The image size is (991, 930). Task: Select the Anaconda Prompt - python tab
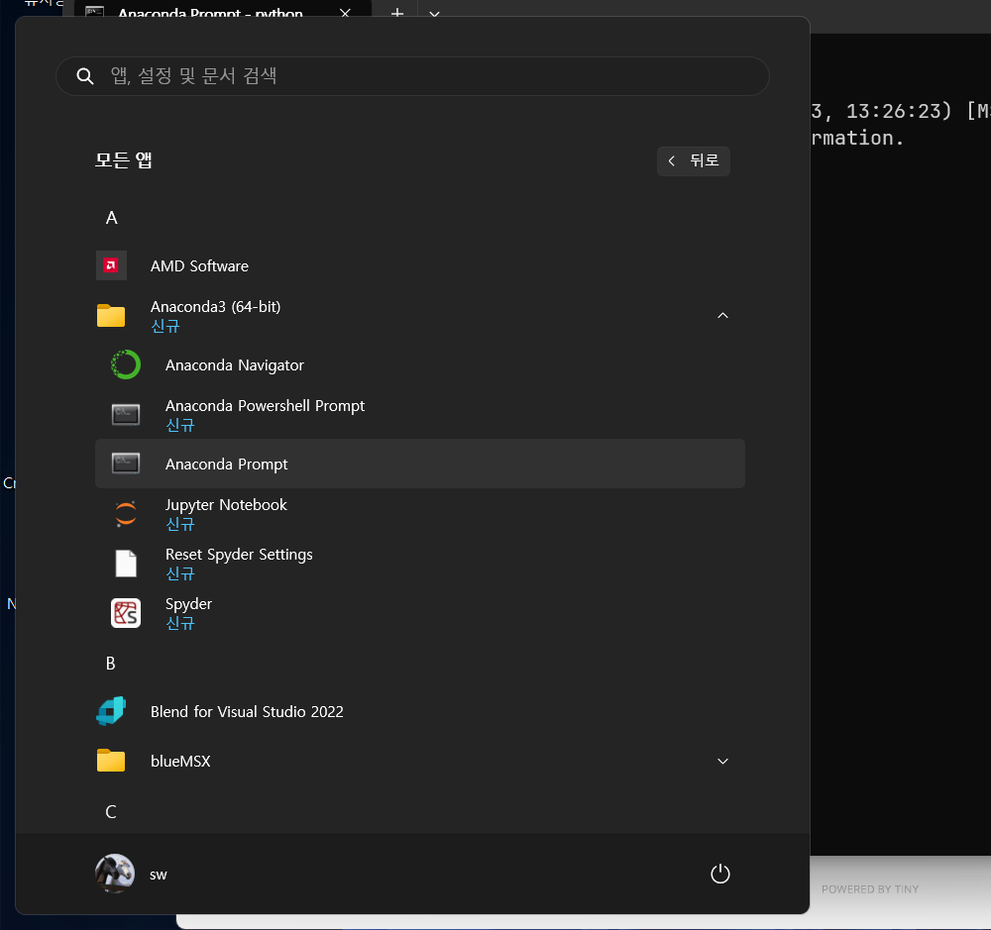[x=222, y=11]
